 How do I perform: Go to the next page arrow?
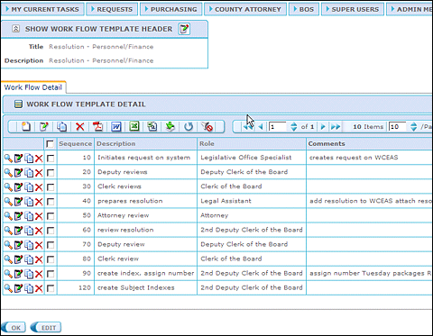pyautogui.click(x=323, y=127)
